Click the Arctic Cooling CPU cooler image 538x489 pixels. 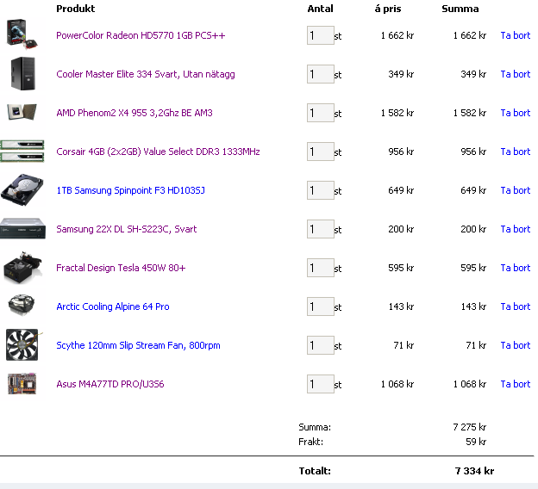[21, 306]
